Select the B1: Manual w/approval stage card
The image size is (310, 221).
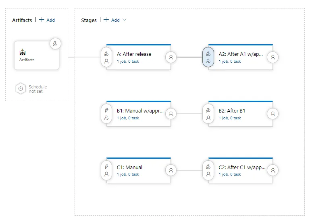coord(140,111)
